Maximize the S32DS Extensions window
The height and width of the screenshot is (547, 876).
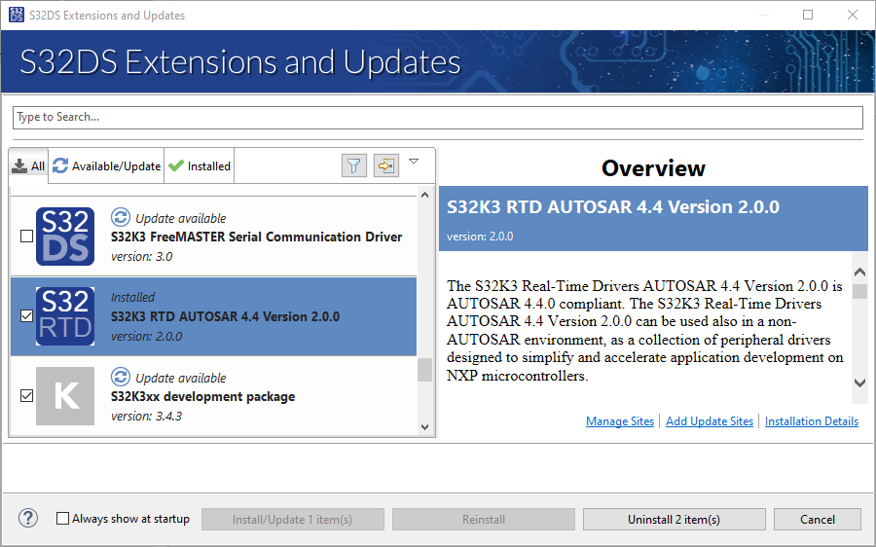coord(808,15)
